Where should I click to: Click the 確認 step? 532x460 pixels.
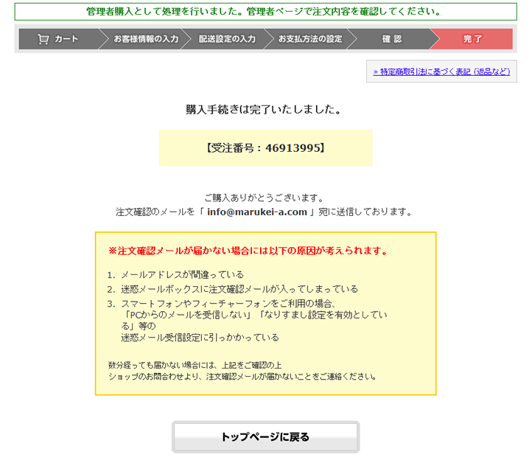(x=391, y=39)
